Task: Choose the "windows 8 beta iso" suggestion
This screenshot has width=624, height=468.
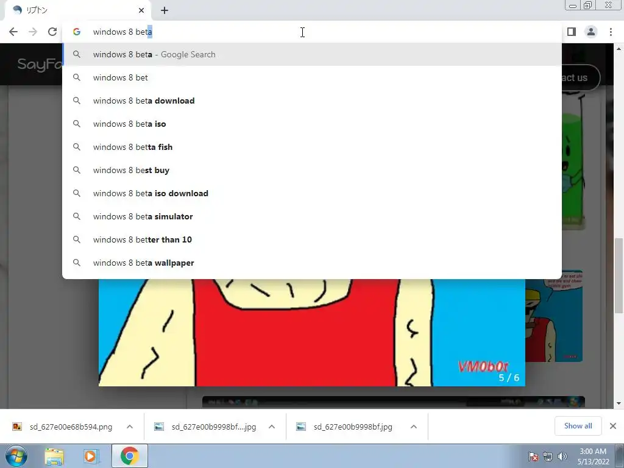Action: point(312,124)
